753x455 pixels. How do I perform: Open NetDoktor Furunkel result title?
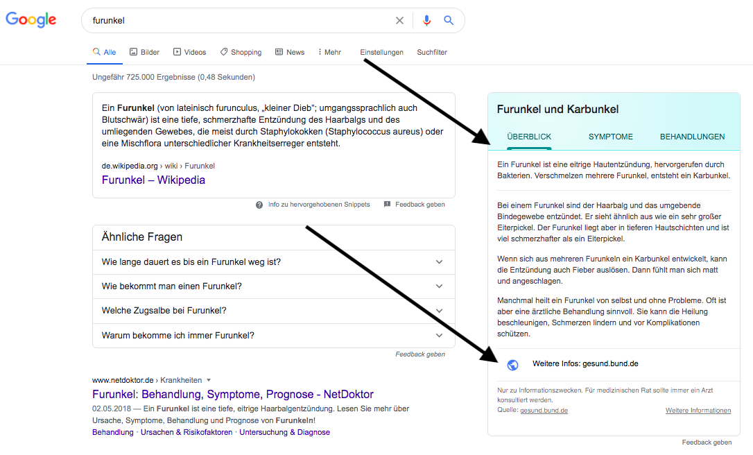pyautogui.click(x=233, y=394)
